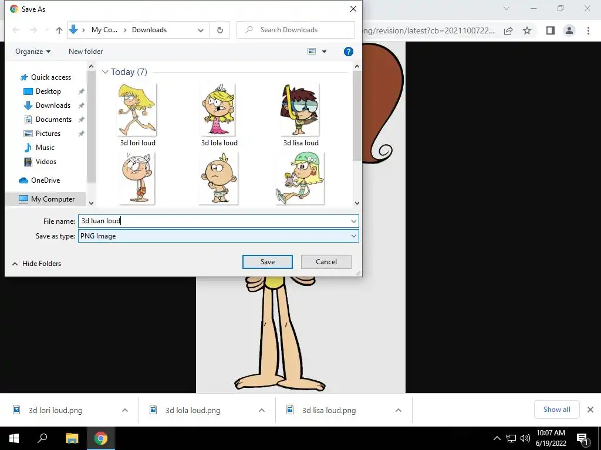
Task: Click the Search Downloads field
Action: point(296,30)
